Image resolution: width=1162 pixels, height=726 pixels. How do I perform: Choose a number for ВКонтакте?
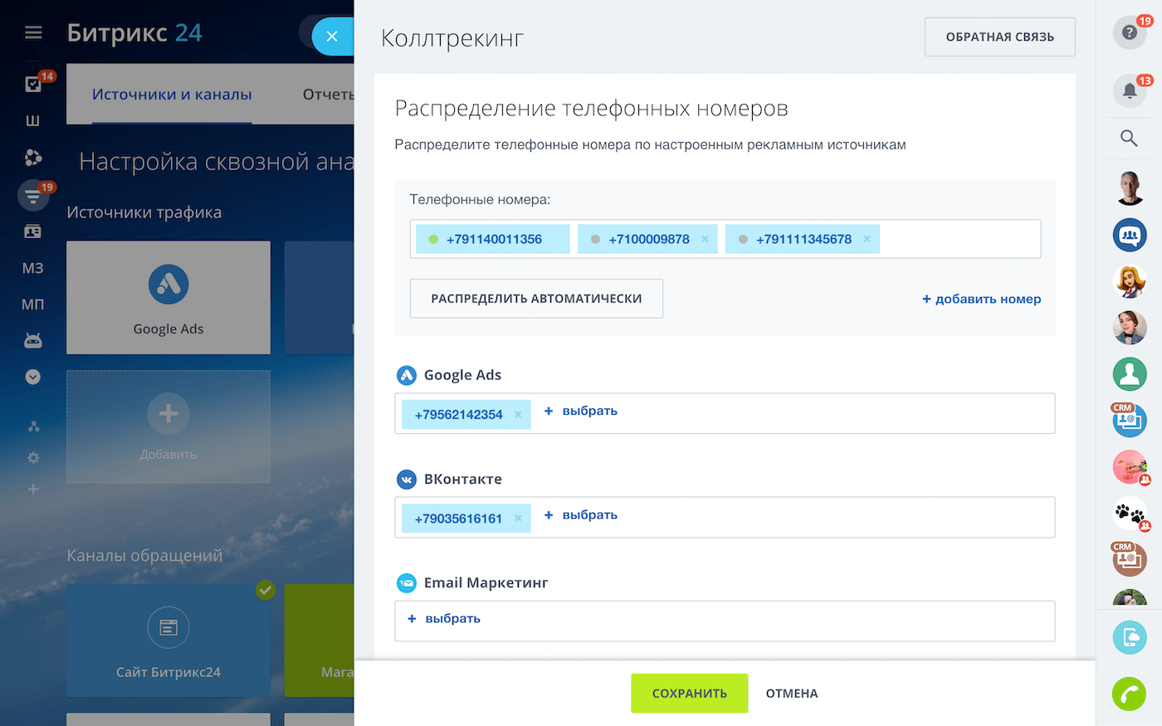581,515
